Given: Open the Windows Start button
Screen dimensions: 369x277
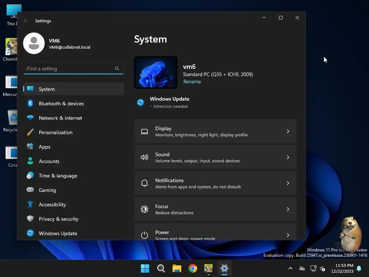Looking at the screenshot, I should click(145, 268).
